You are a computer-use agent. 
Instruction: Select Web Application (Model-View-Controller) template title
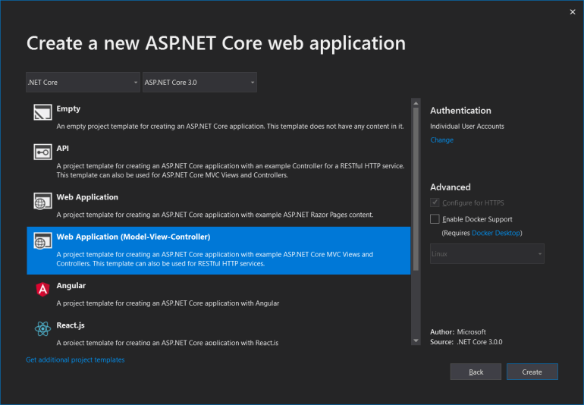point(133,237)
